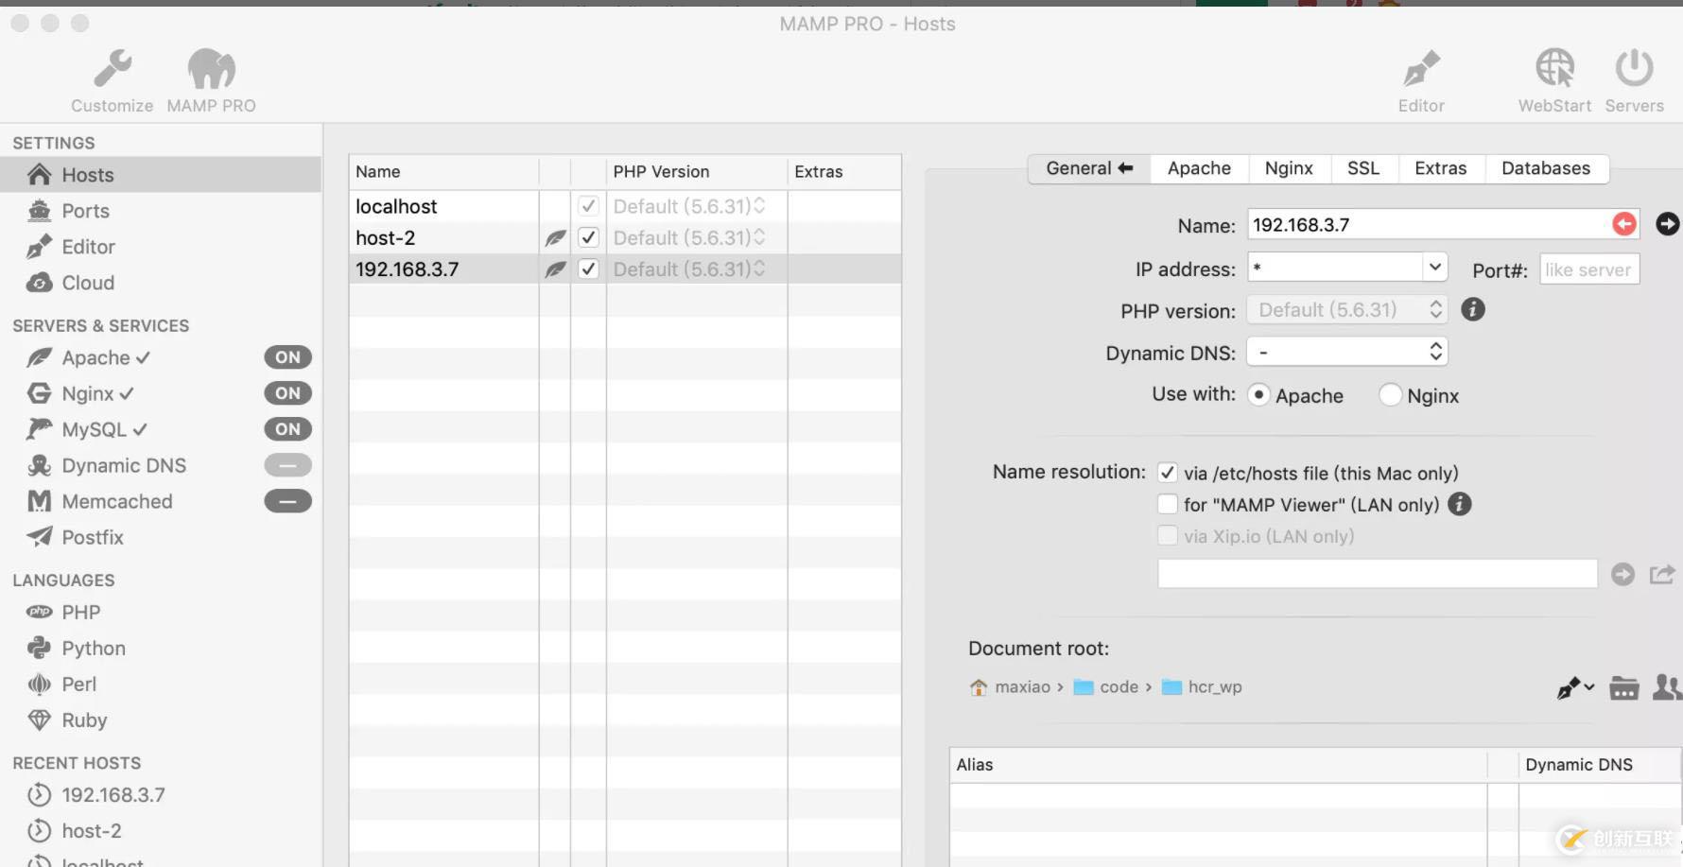Launch WebStart globe icon
The height and width of the screenshot is (867, 1683).
(x=1554, y=70)
